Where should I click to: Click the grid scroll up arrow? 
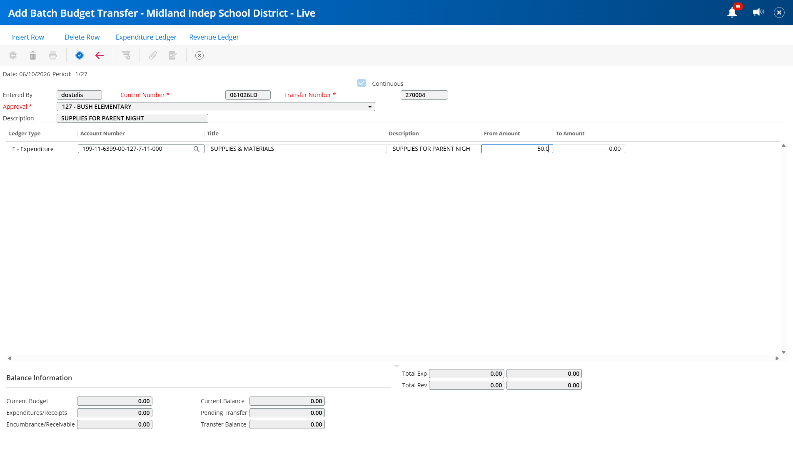783,146
